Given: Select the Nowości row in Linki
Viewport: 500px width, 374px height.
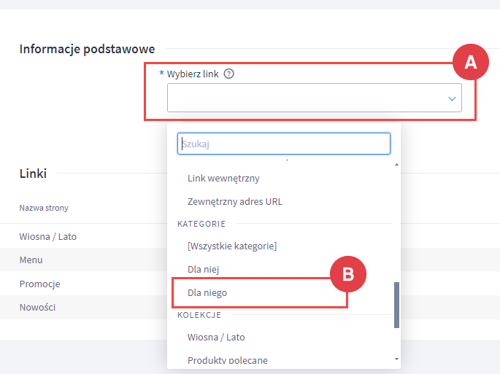Looking at the screenshot, I should (37, 307).
